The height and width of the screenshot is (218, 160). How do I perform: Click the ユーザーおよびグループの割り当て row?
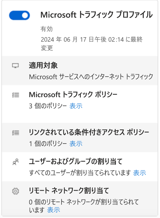(80, 167)
